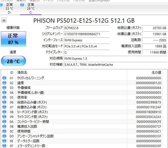Click power-on hours value 11969 時間
The height and width of the screenshot is (148, 168).
tap(155, 52)
